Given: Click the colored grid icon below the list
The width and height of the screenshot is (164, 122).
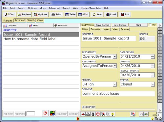Looking at the screenshot, I should (x=52, y=113).
